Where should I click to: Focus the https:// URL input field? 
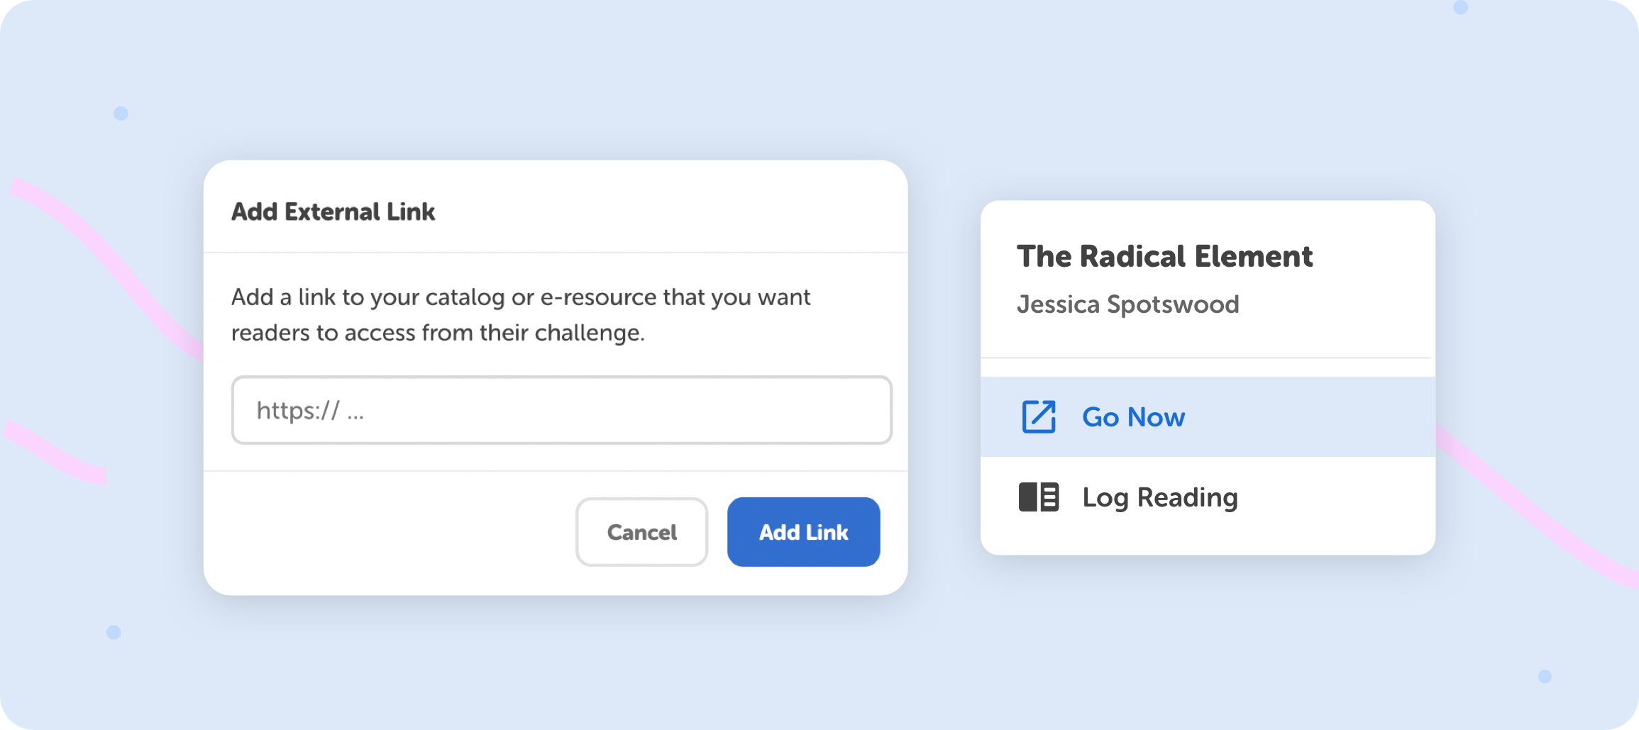coord(561,410)
